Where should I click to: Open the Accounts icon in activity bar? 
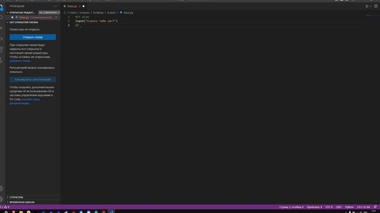point(1,188)
